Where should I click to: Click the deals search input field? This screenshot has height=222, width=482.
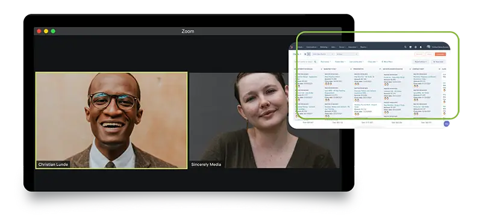pyautogui.click(x=305, y=62)
